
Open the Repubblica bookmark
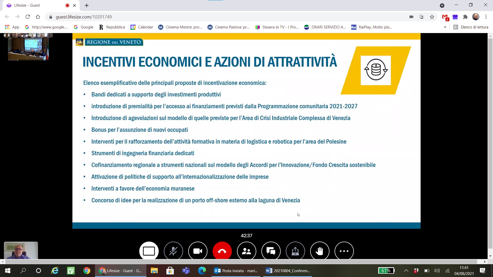click(x=112, y=27)
